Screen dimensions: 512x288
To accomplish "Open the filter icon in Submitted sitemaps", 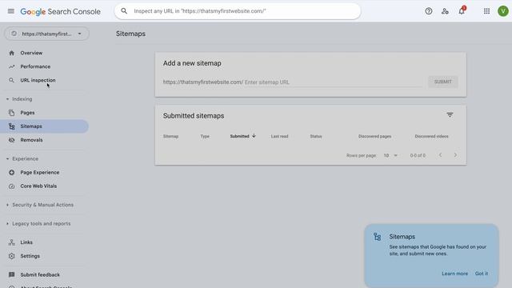I will (x=450, y=115).
